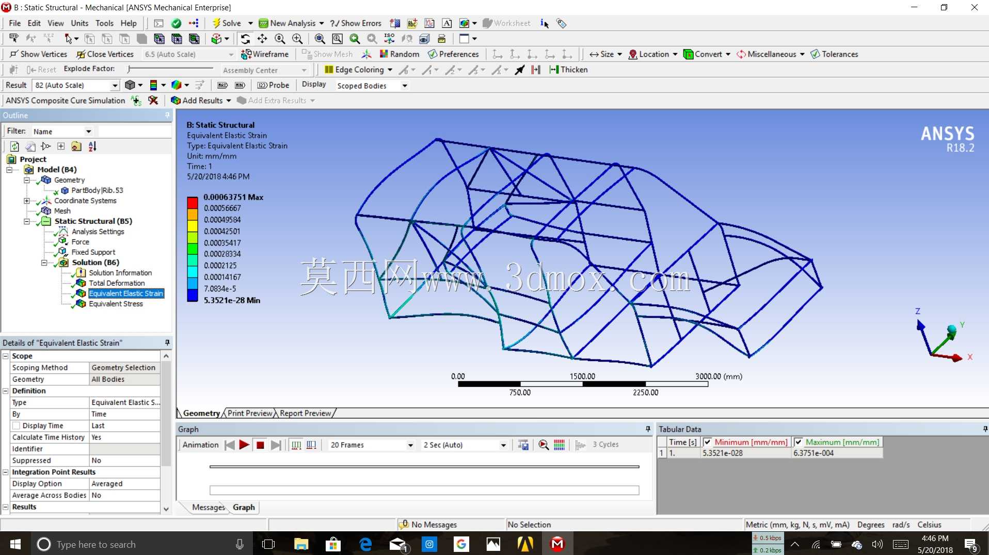Toggle the Minimum column checkbox in Tabular Data
The height and width of the screenshot is (555, 989).
click(707, 442)
